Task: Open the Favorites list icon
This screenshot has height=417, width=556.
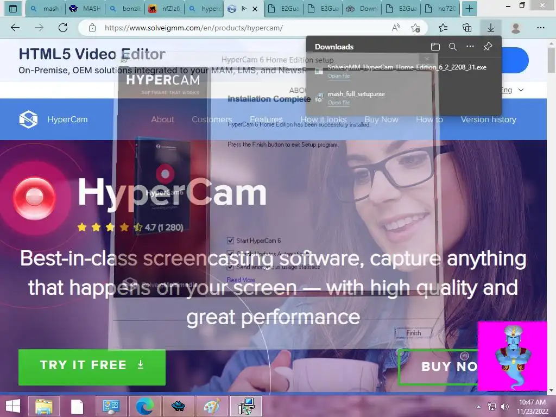Action: click(x=443, y=28)
